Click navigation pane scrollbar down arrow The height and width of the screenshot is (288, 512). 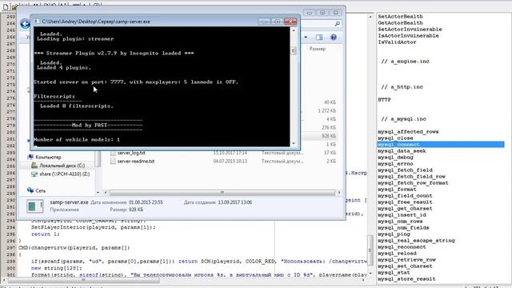(x=98, y=192)
